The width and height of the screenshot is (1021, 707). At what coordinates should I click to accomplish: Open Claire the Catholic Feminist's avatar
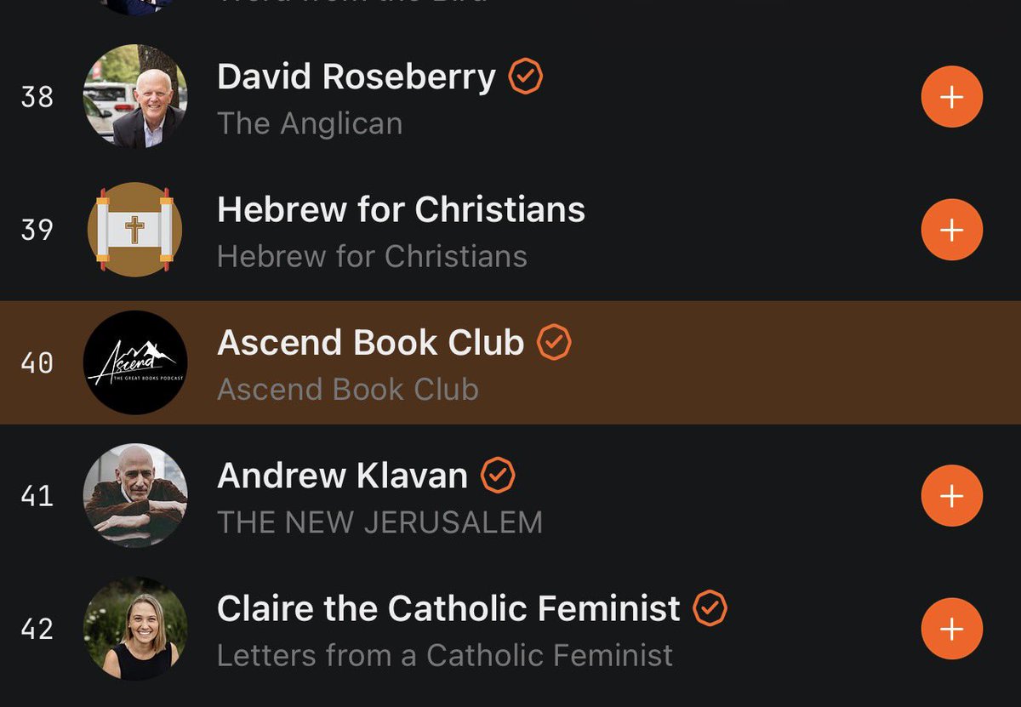tap(135, 629)
